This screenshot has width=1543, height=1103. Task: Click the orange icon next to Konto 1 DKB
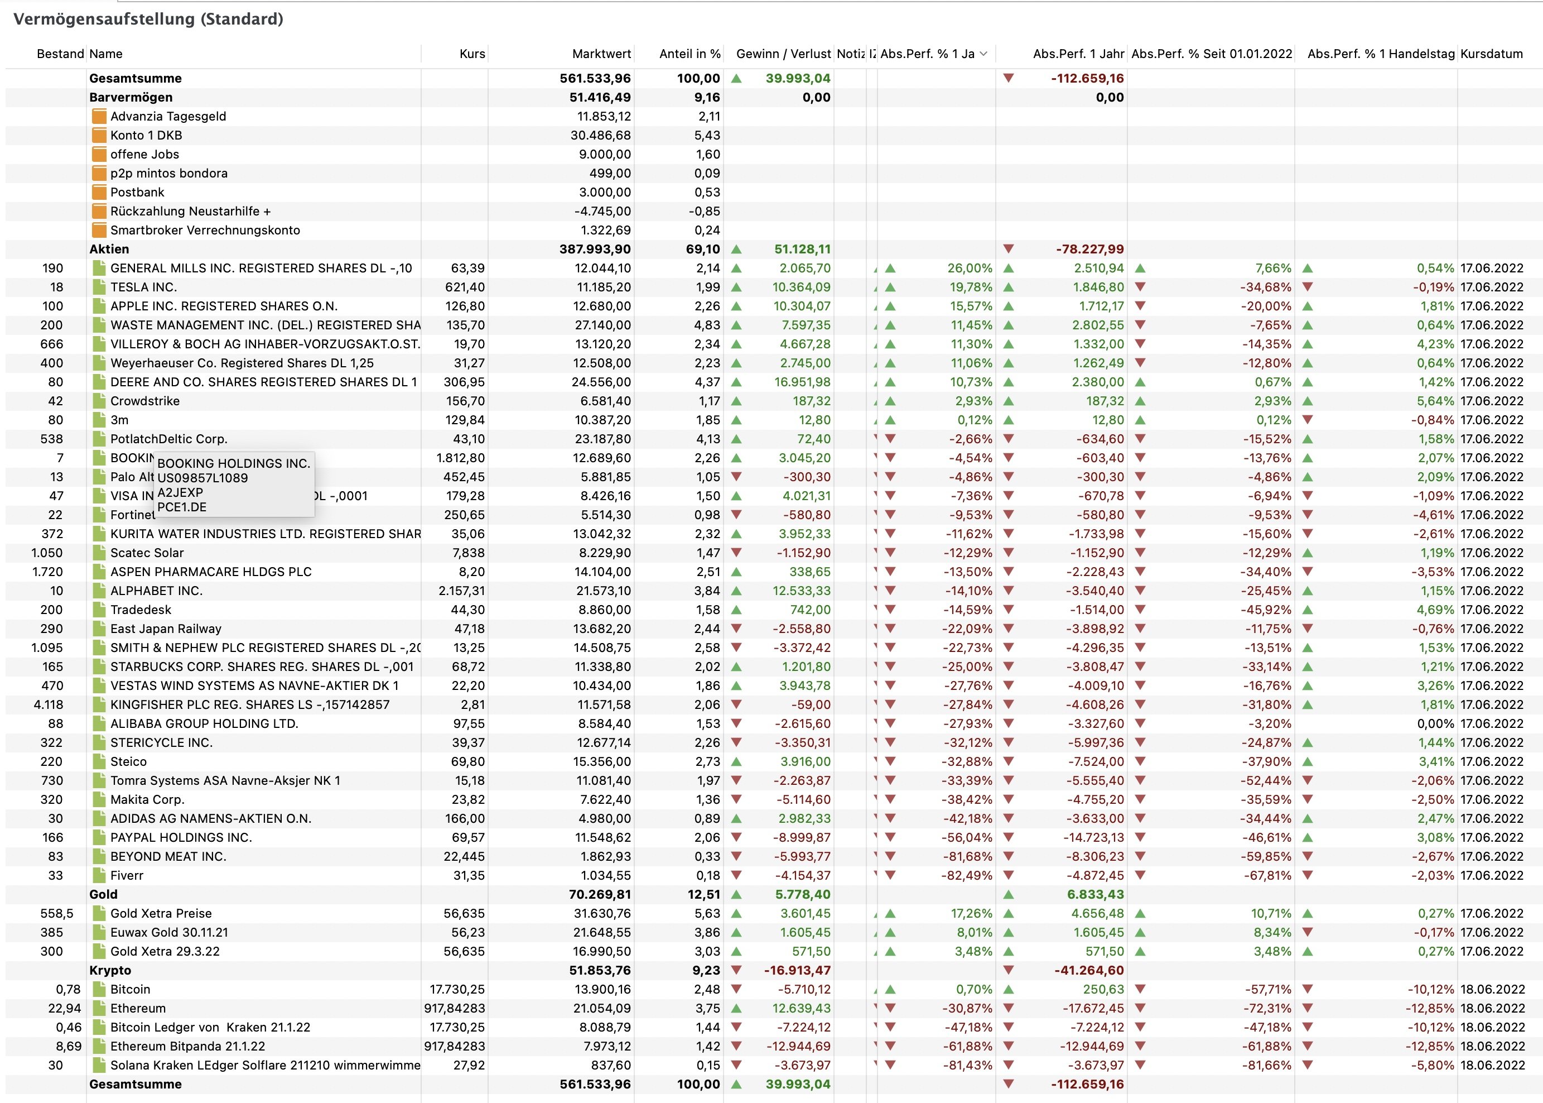99,135
